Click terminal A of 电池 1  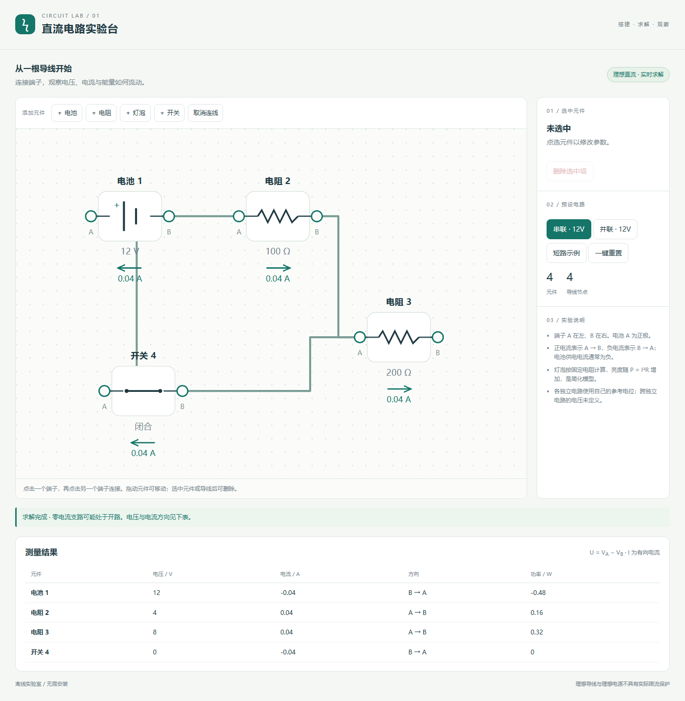(91, 216)
